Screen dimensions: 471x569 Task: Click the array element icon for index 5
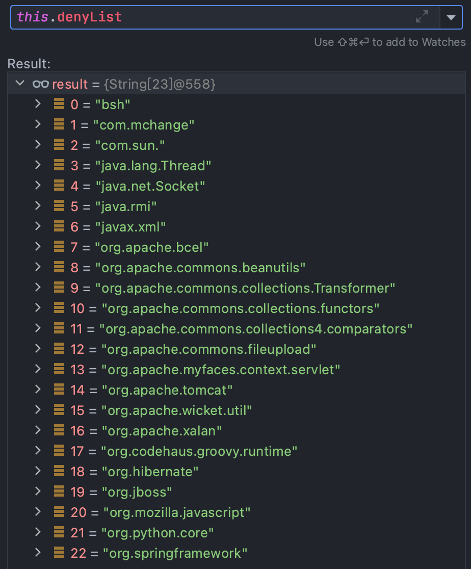pyautogui.click(x=59, y=206)
